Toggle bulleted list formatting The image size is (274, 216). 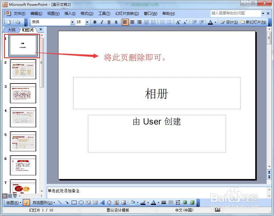[x=169, y=22]
